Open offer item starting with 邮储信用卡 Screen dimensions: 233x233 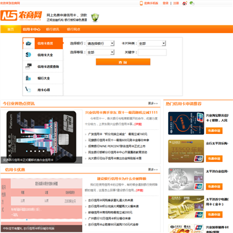click(110, 212)
